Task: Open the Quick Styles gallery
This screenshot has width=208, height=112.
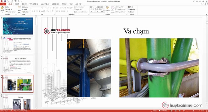Action: click(x=112, y=9)
